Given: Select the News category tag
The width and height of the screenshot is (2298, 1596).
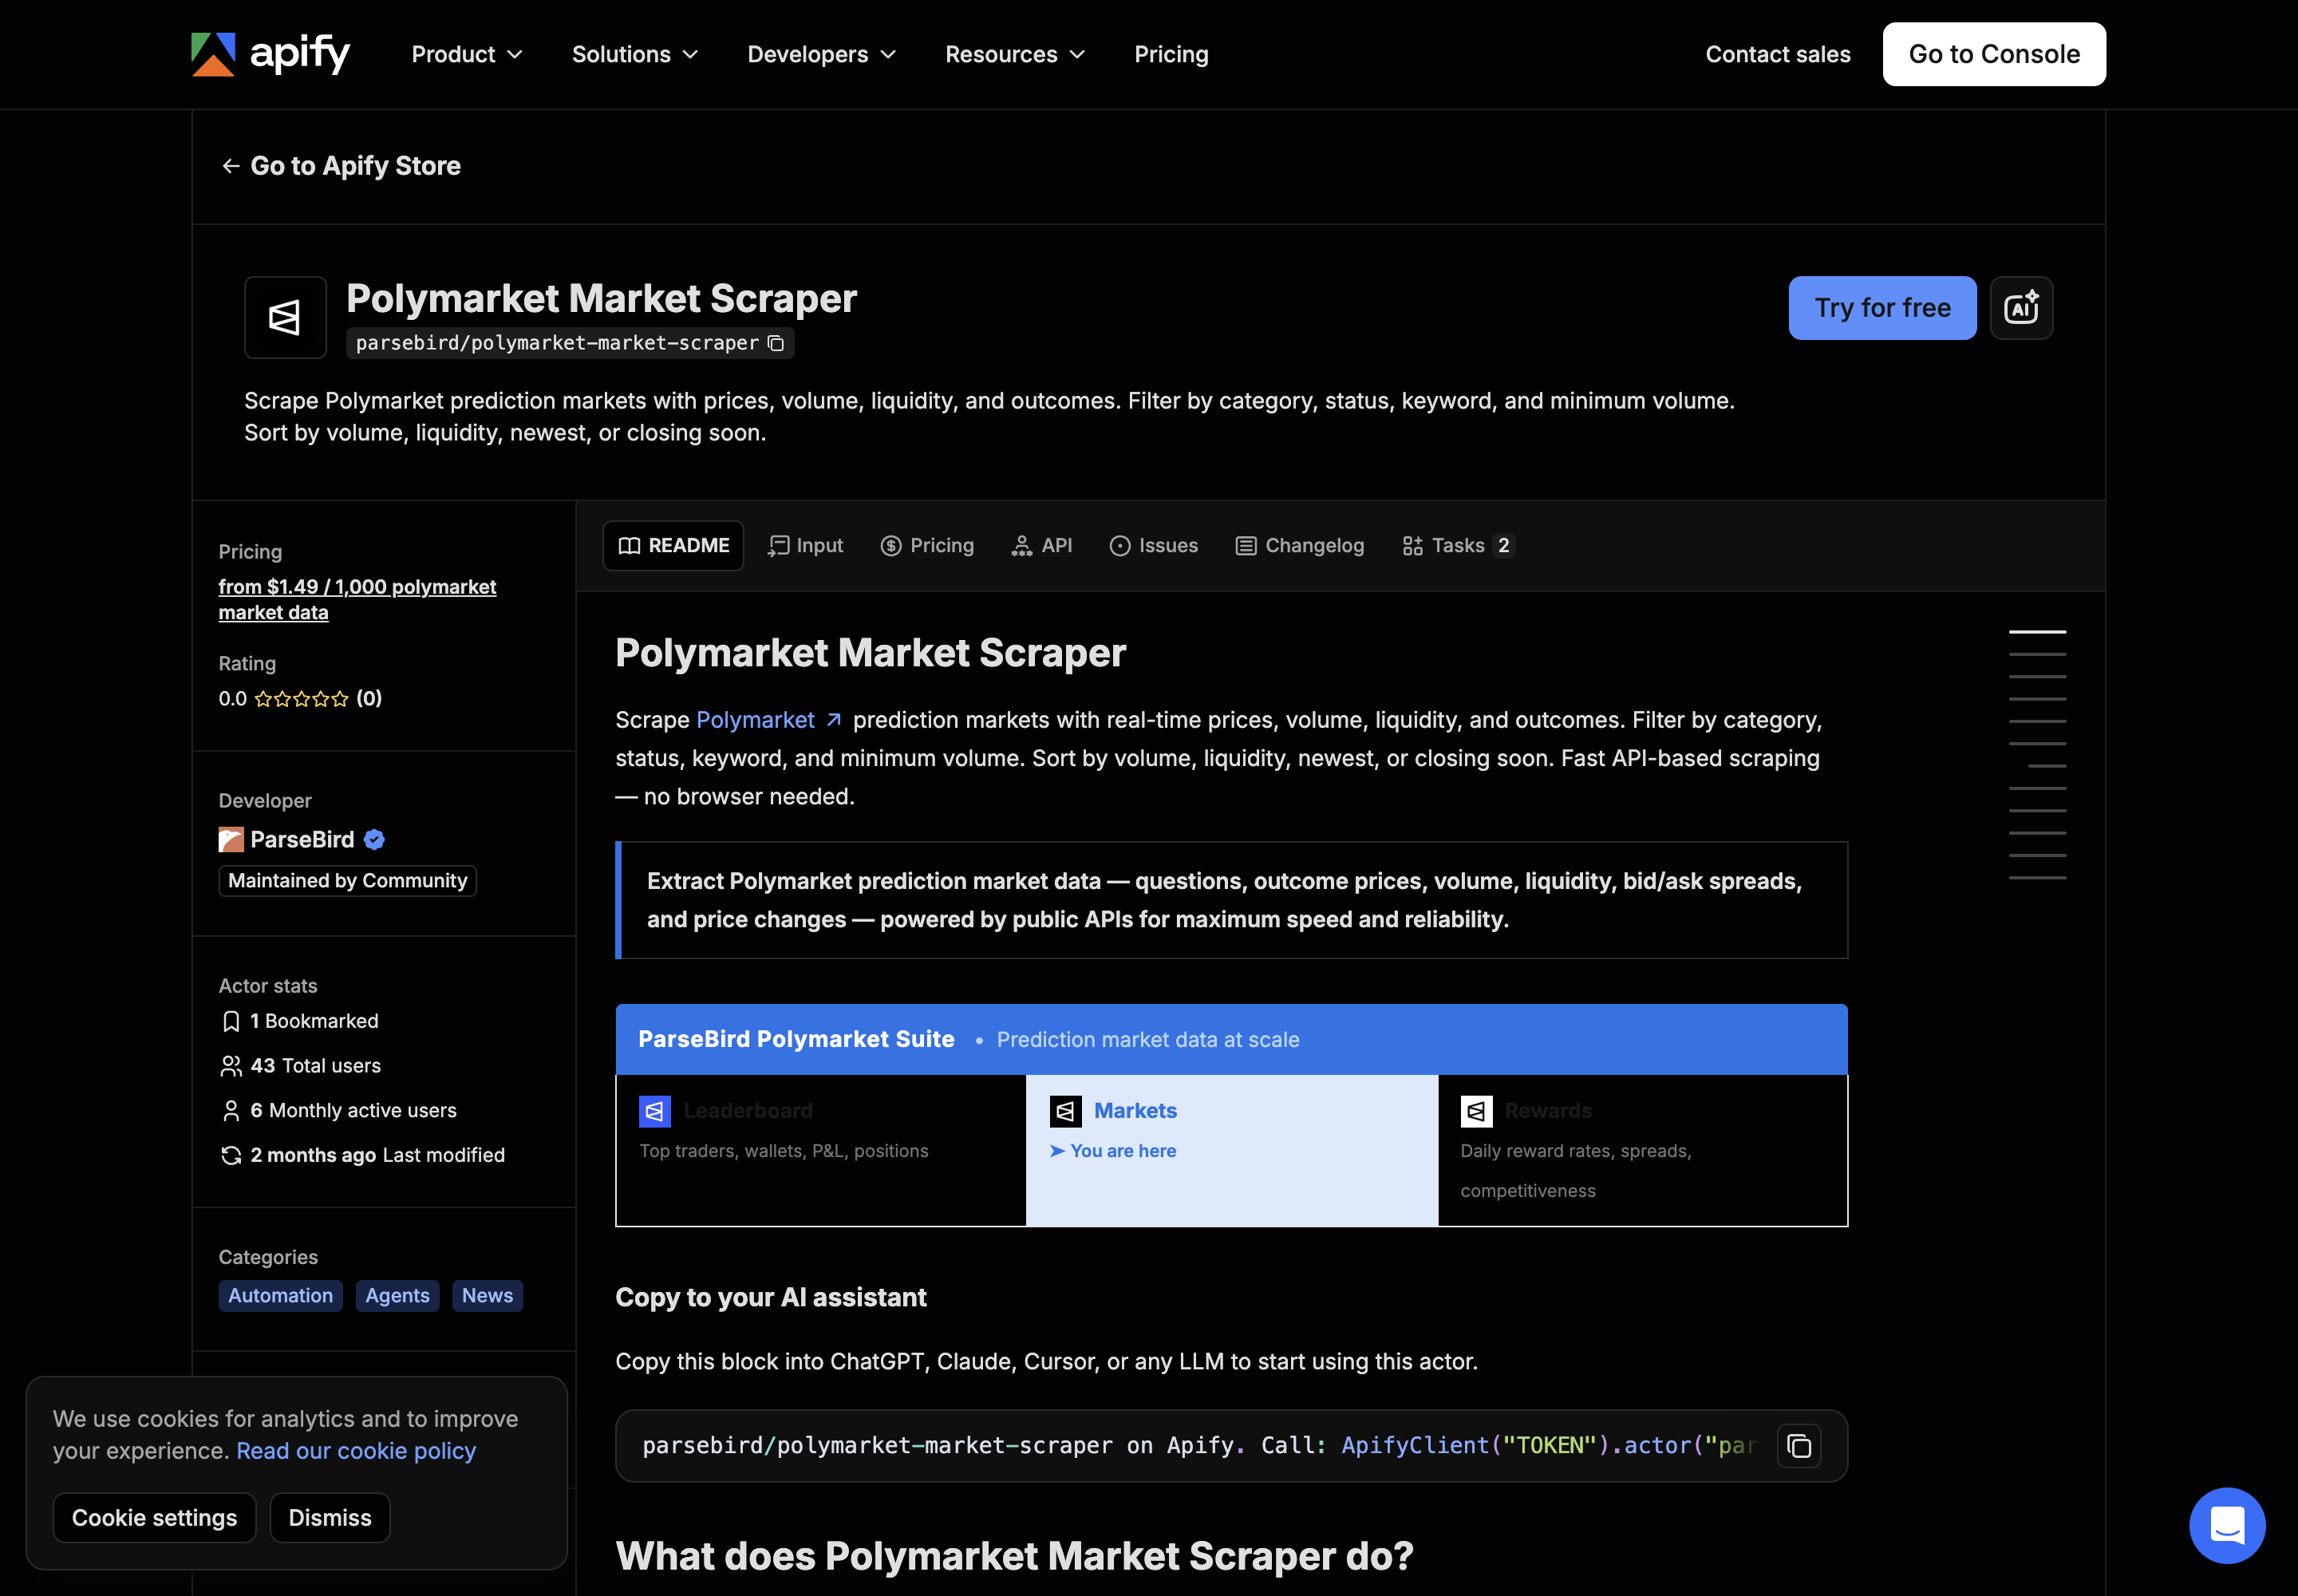Looking at the screenshot, I should coord(487,1296).
